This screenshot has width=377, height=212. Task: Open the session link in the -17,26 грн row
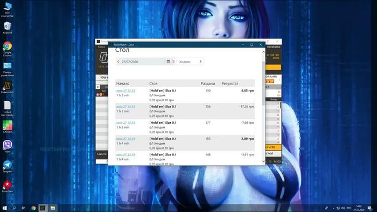(125, 107)
